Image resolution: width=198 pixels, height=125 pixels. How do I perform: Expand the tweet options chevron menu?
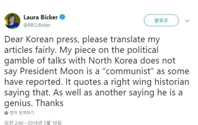187,21
